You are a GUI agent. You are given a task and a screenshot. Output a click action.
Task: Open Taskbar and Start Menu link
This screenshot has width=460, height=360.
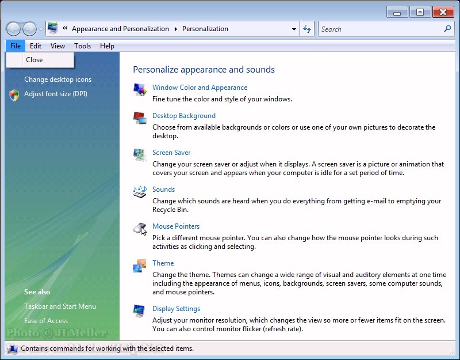pyautogui.click(x=60, y=306)
